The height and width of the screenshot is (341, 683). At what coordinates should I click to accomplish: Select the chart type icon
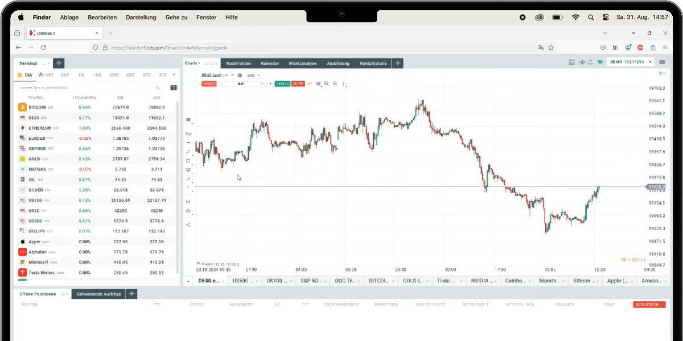(188, 119)
